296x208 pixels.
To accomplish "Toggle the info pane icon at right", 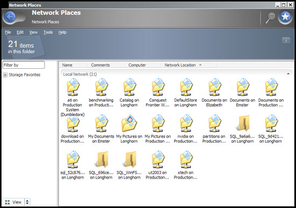I will click(286, 40).
